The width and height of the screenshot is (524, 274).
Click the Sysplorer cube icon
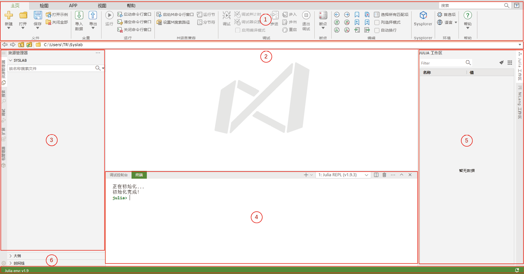423,15
